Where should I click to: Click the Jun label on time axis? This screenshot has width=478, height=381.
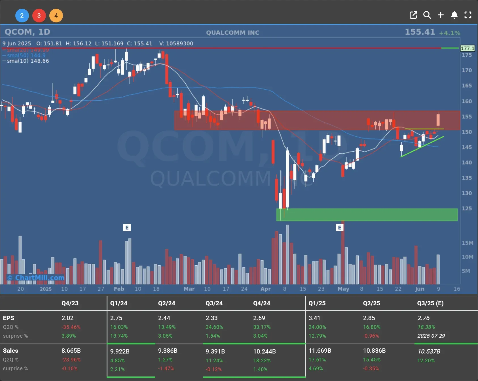[420, 289]
